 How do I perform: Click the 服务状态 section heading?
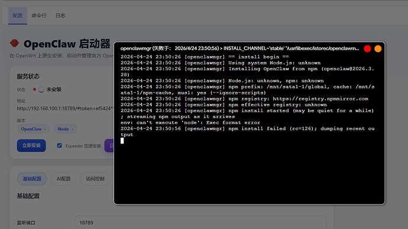tap(28, 76)
